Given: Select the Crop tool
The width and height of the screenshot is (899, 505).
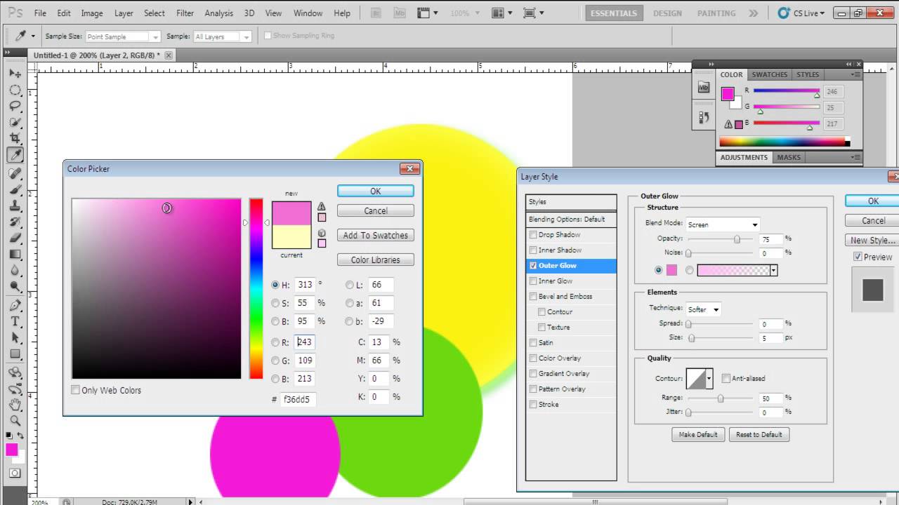Looking at the screenshot, I should tap(14, 139).
